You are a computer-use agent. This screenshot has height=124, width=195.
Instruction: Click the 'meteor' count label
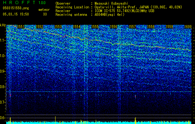pos(44,10)
